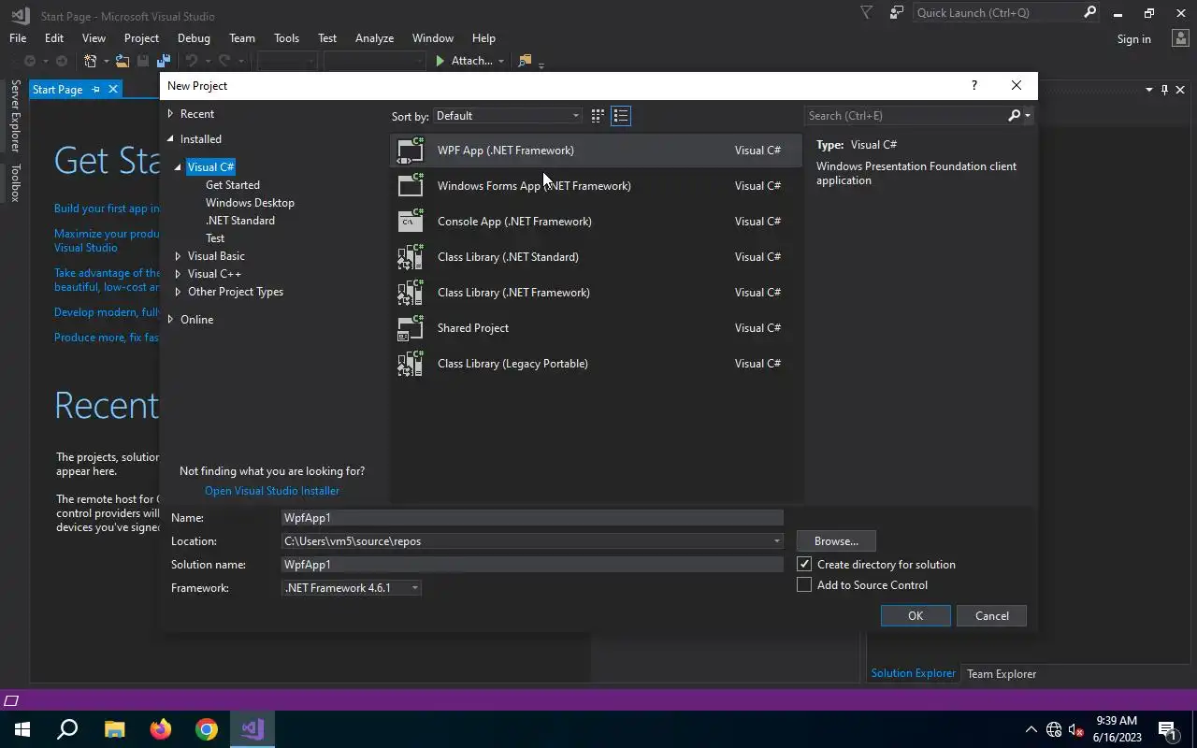
Task: Click the WPF App project template icon
Action: pos(411,151)
